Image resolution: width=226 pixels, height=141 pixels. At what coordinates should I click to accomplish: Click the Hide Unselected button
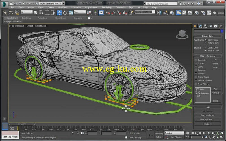207,115
